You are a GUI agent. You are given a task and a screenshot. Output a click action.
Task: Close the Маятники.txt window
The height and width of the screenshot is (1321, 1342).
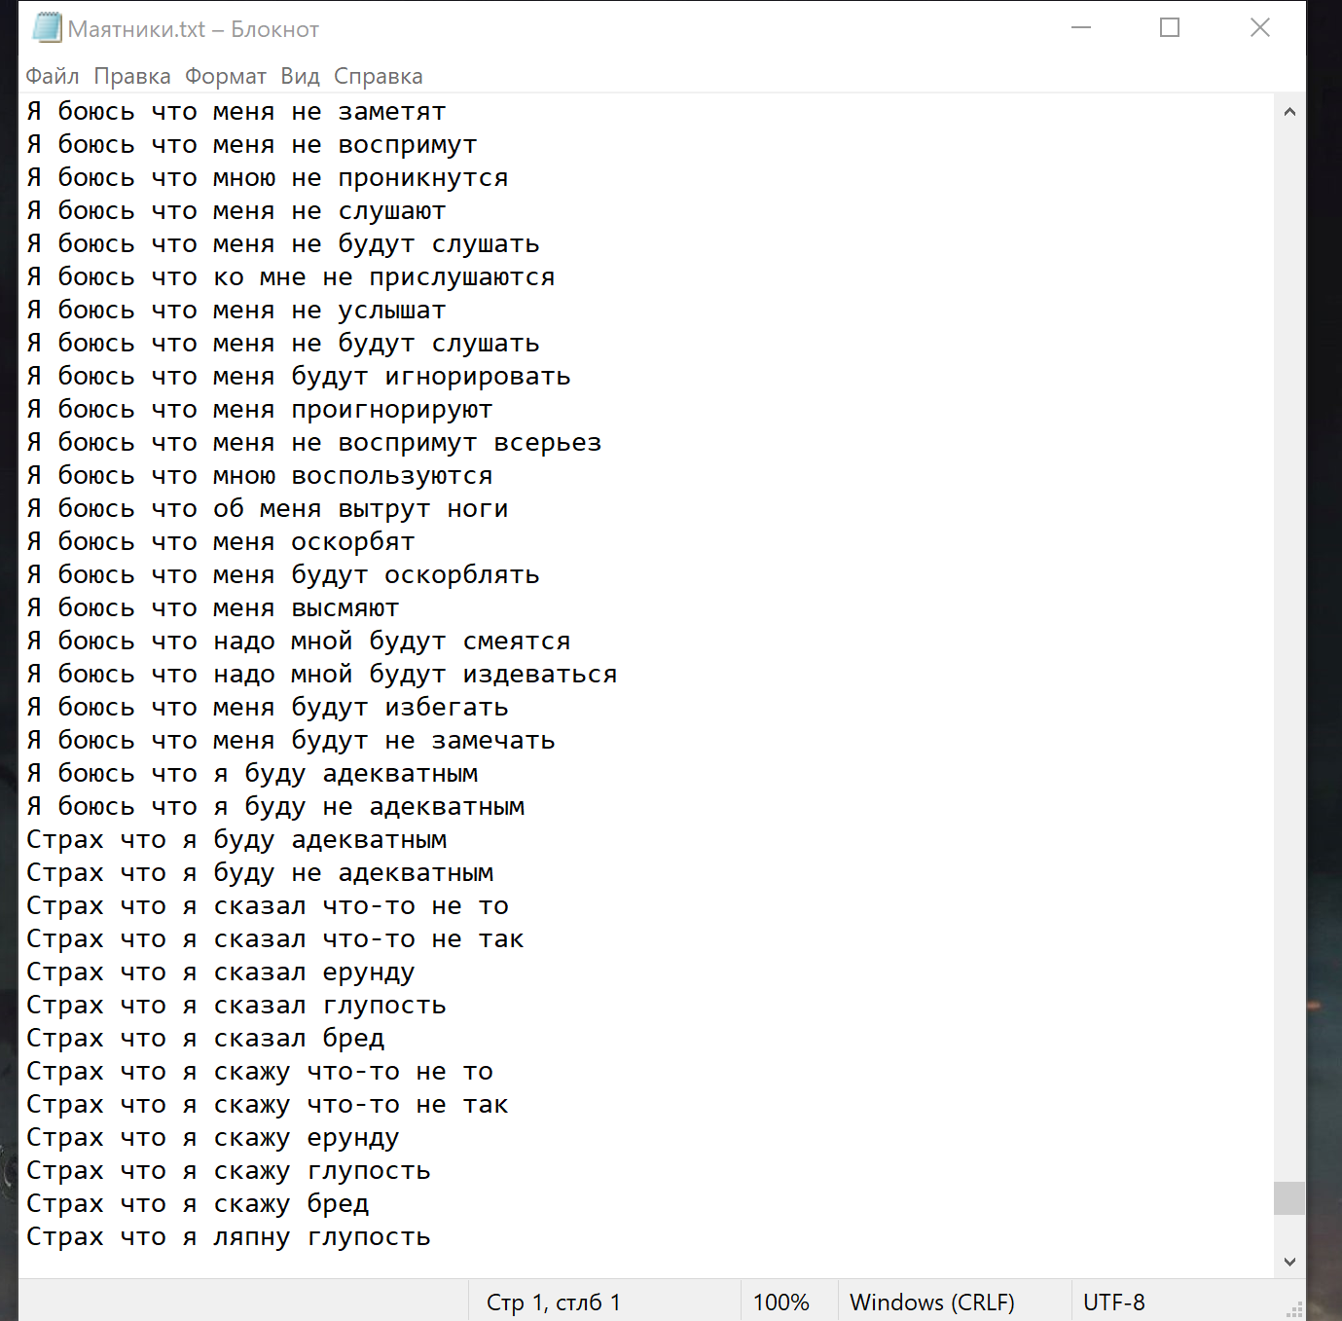[1260, 27]
